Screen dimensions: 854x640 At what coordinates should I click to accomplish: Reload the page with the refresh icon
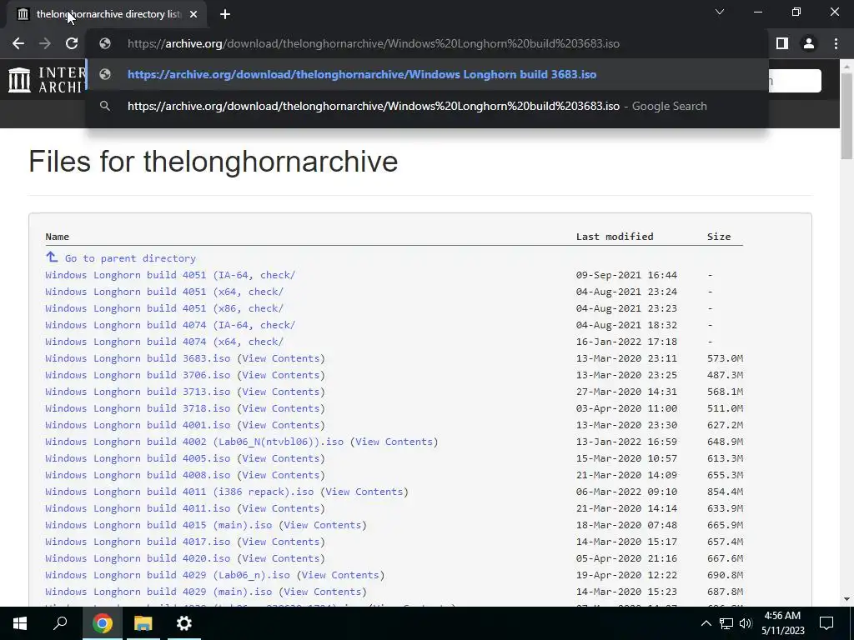(72, 43)
